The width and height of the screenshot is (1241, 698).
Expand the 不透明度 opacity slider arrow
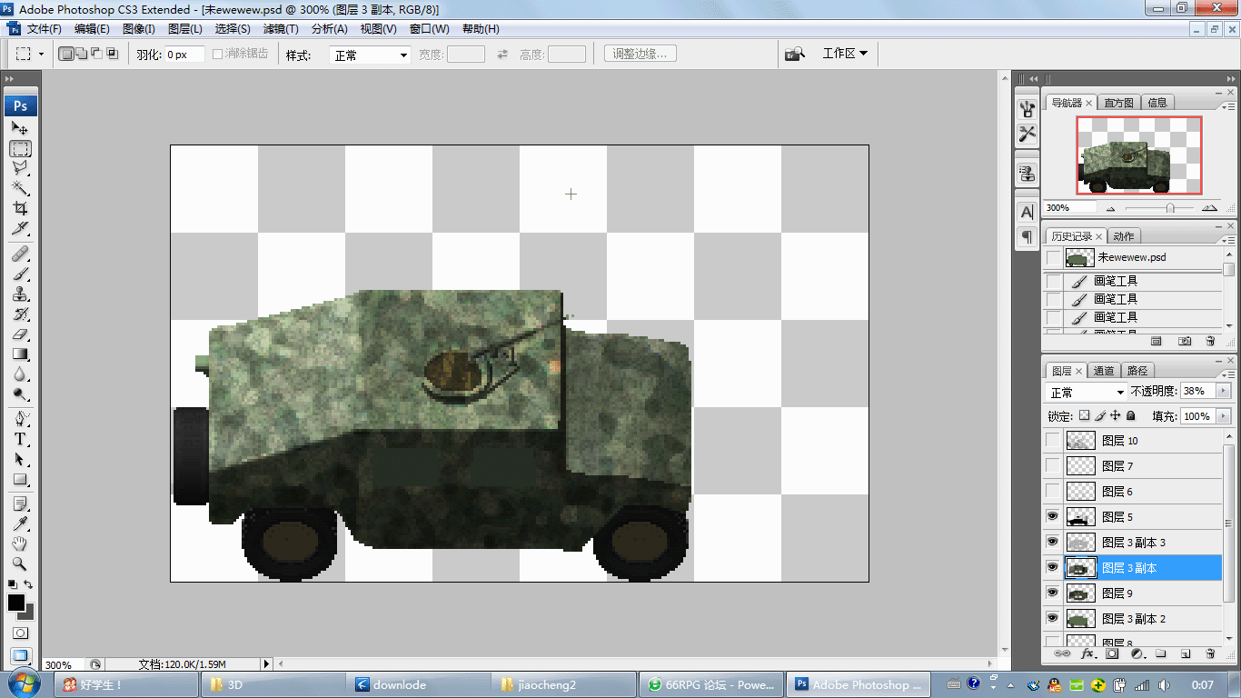[1223, 391]
